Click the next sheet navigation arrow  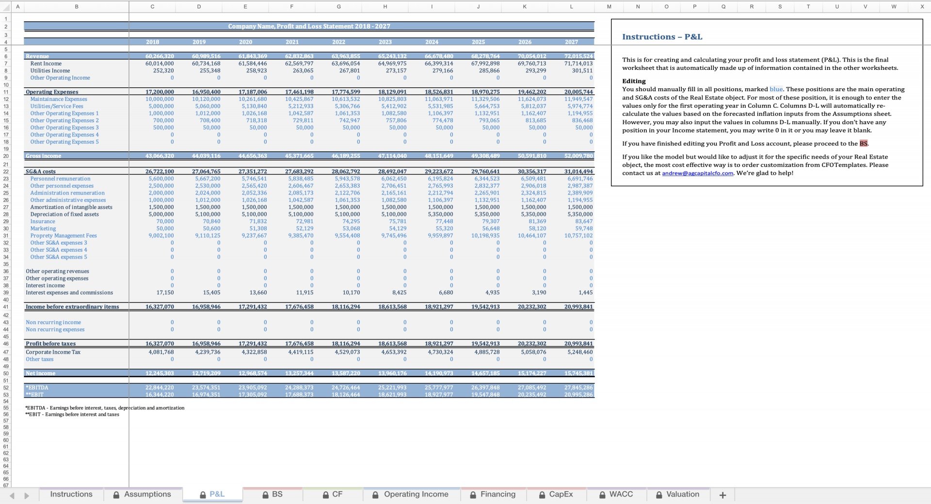27,496
